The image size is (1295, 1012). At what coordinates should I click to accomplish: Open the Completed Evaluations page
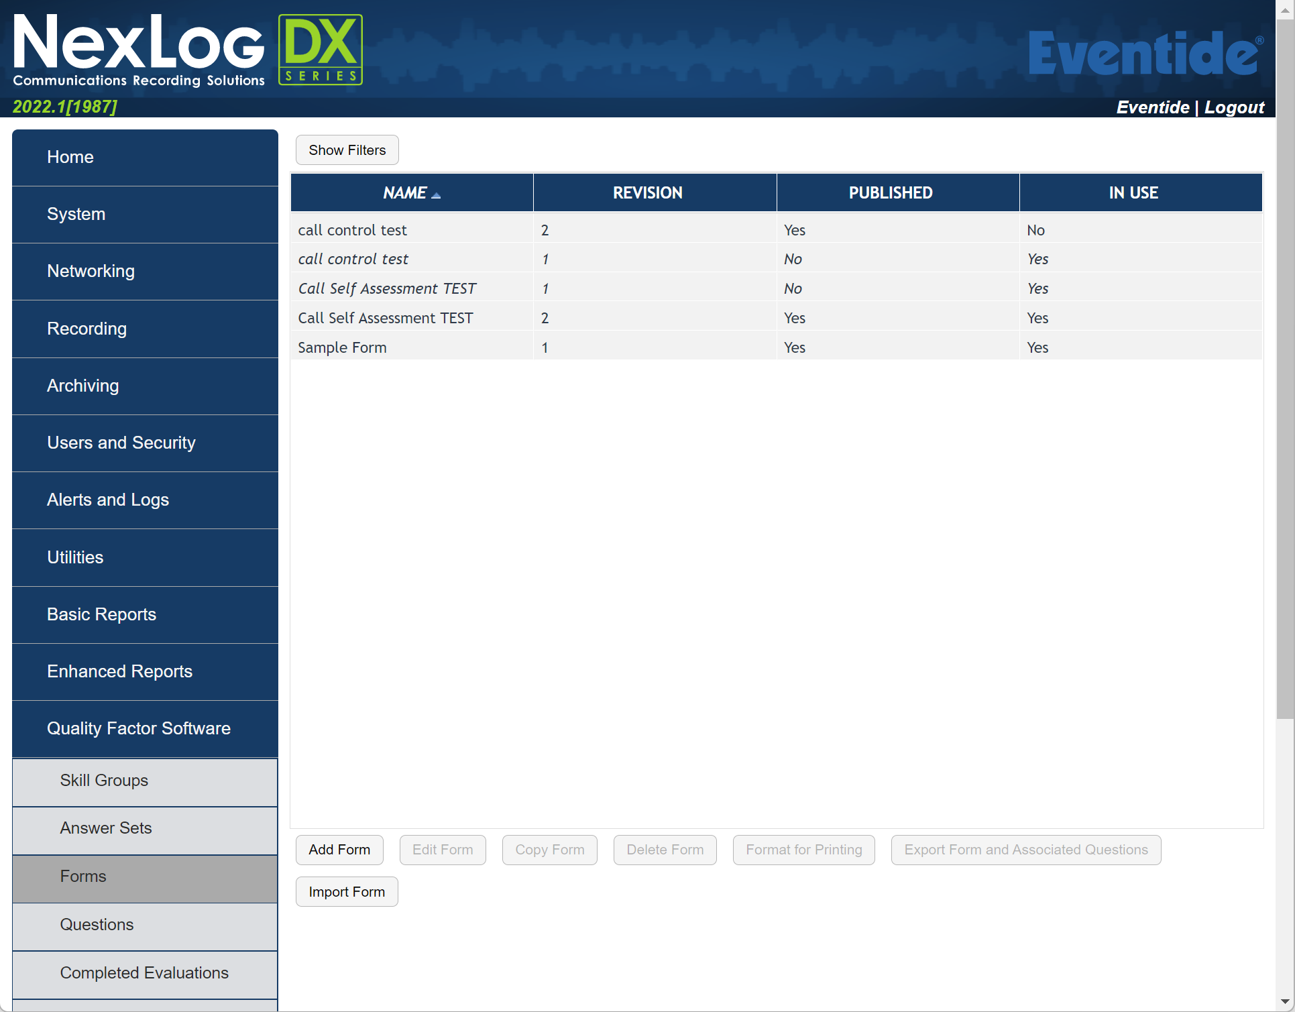click(x=144, y=972)
